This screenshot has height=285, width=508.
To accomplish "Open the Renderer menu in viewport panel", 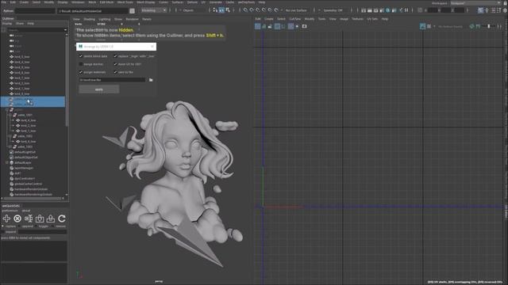I will [132, 19].
